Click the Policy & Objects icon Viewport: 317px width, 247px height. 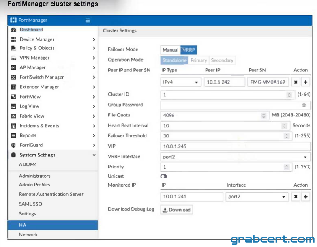(13, 48)
